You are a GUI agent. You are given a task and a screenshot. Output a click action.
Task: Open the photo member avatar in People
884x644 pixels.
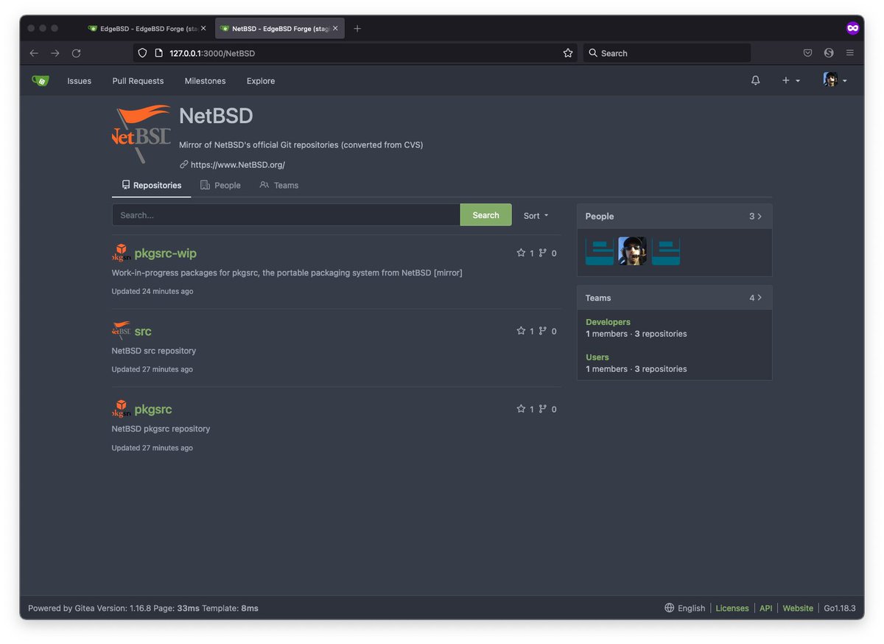[633, 251]
